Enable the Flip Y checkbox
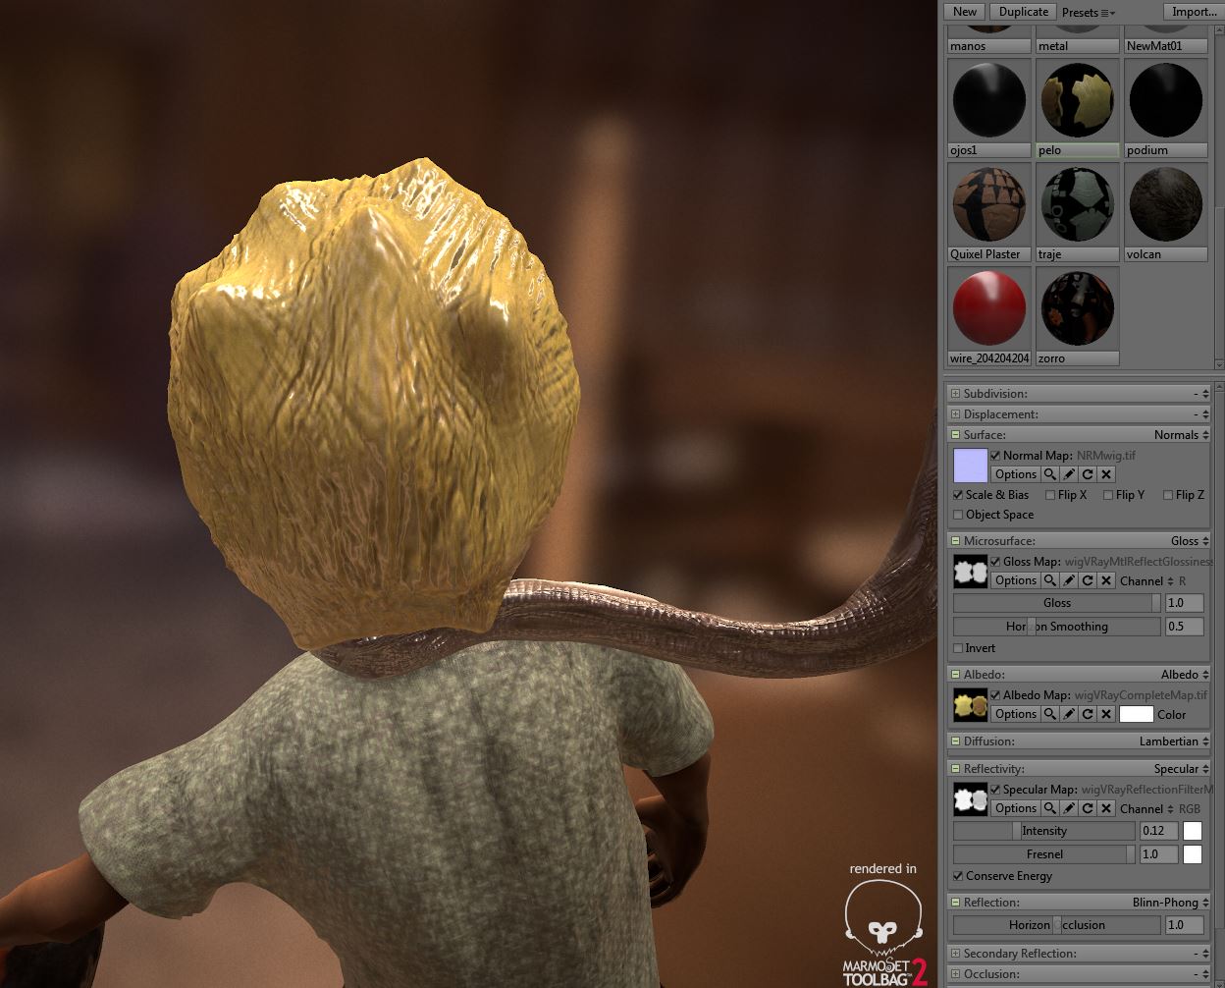 coord(1108,495)
